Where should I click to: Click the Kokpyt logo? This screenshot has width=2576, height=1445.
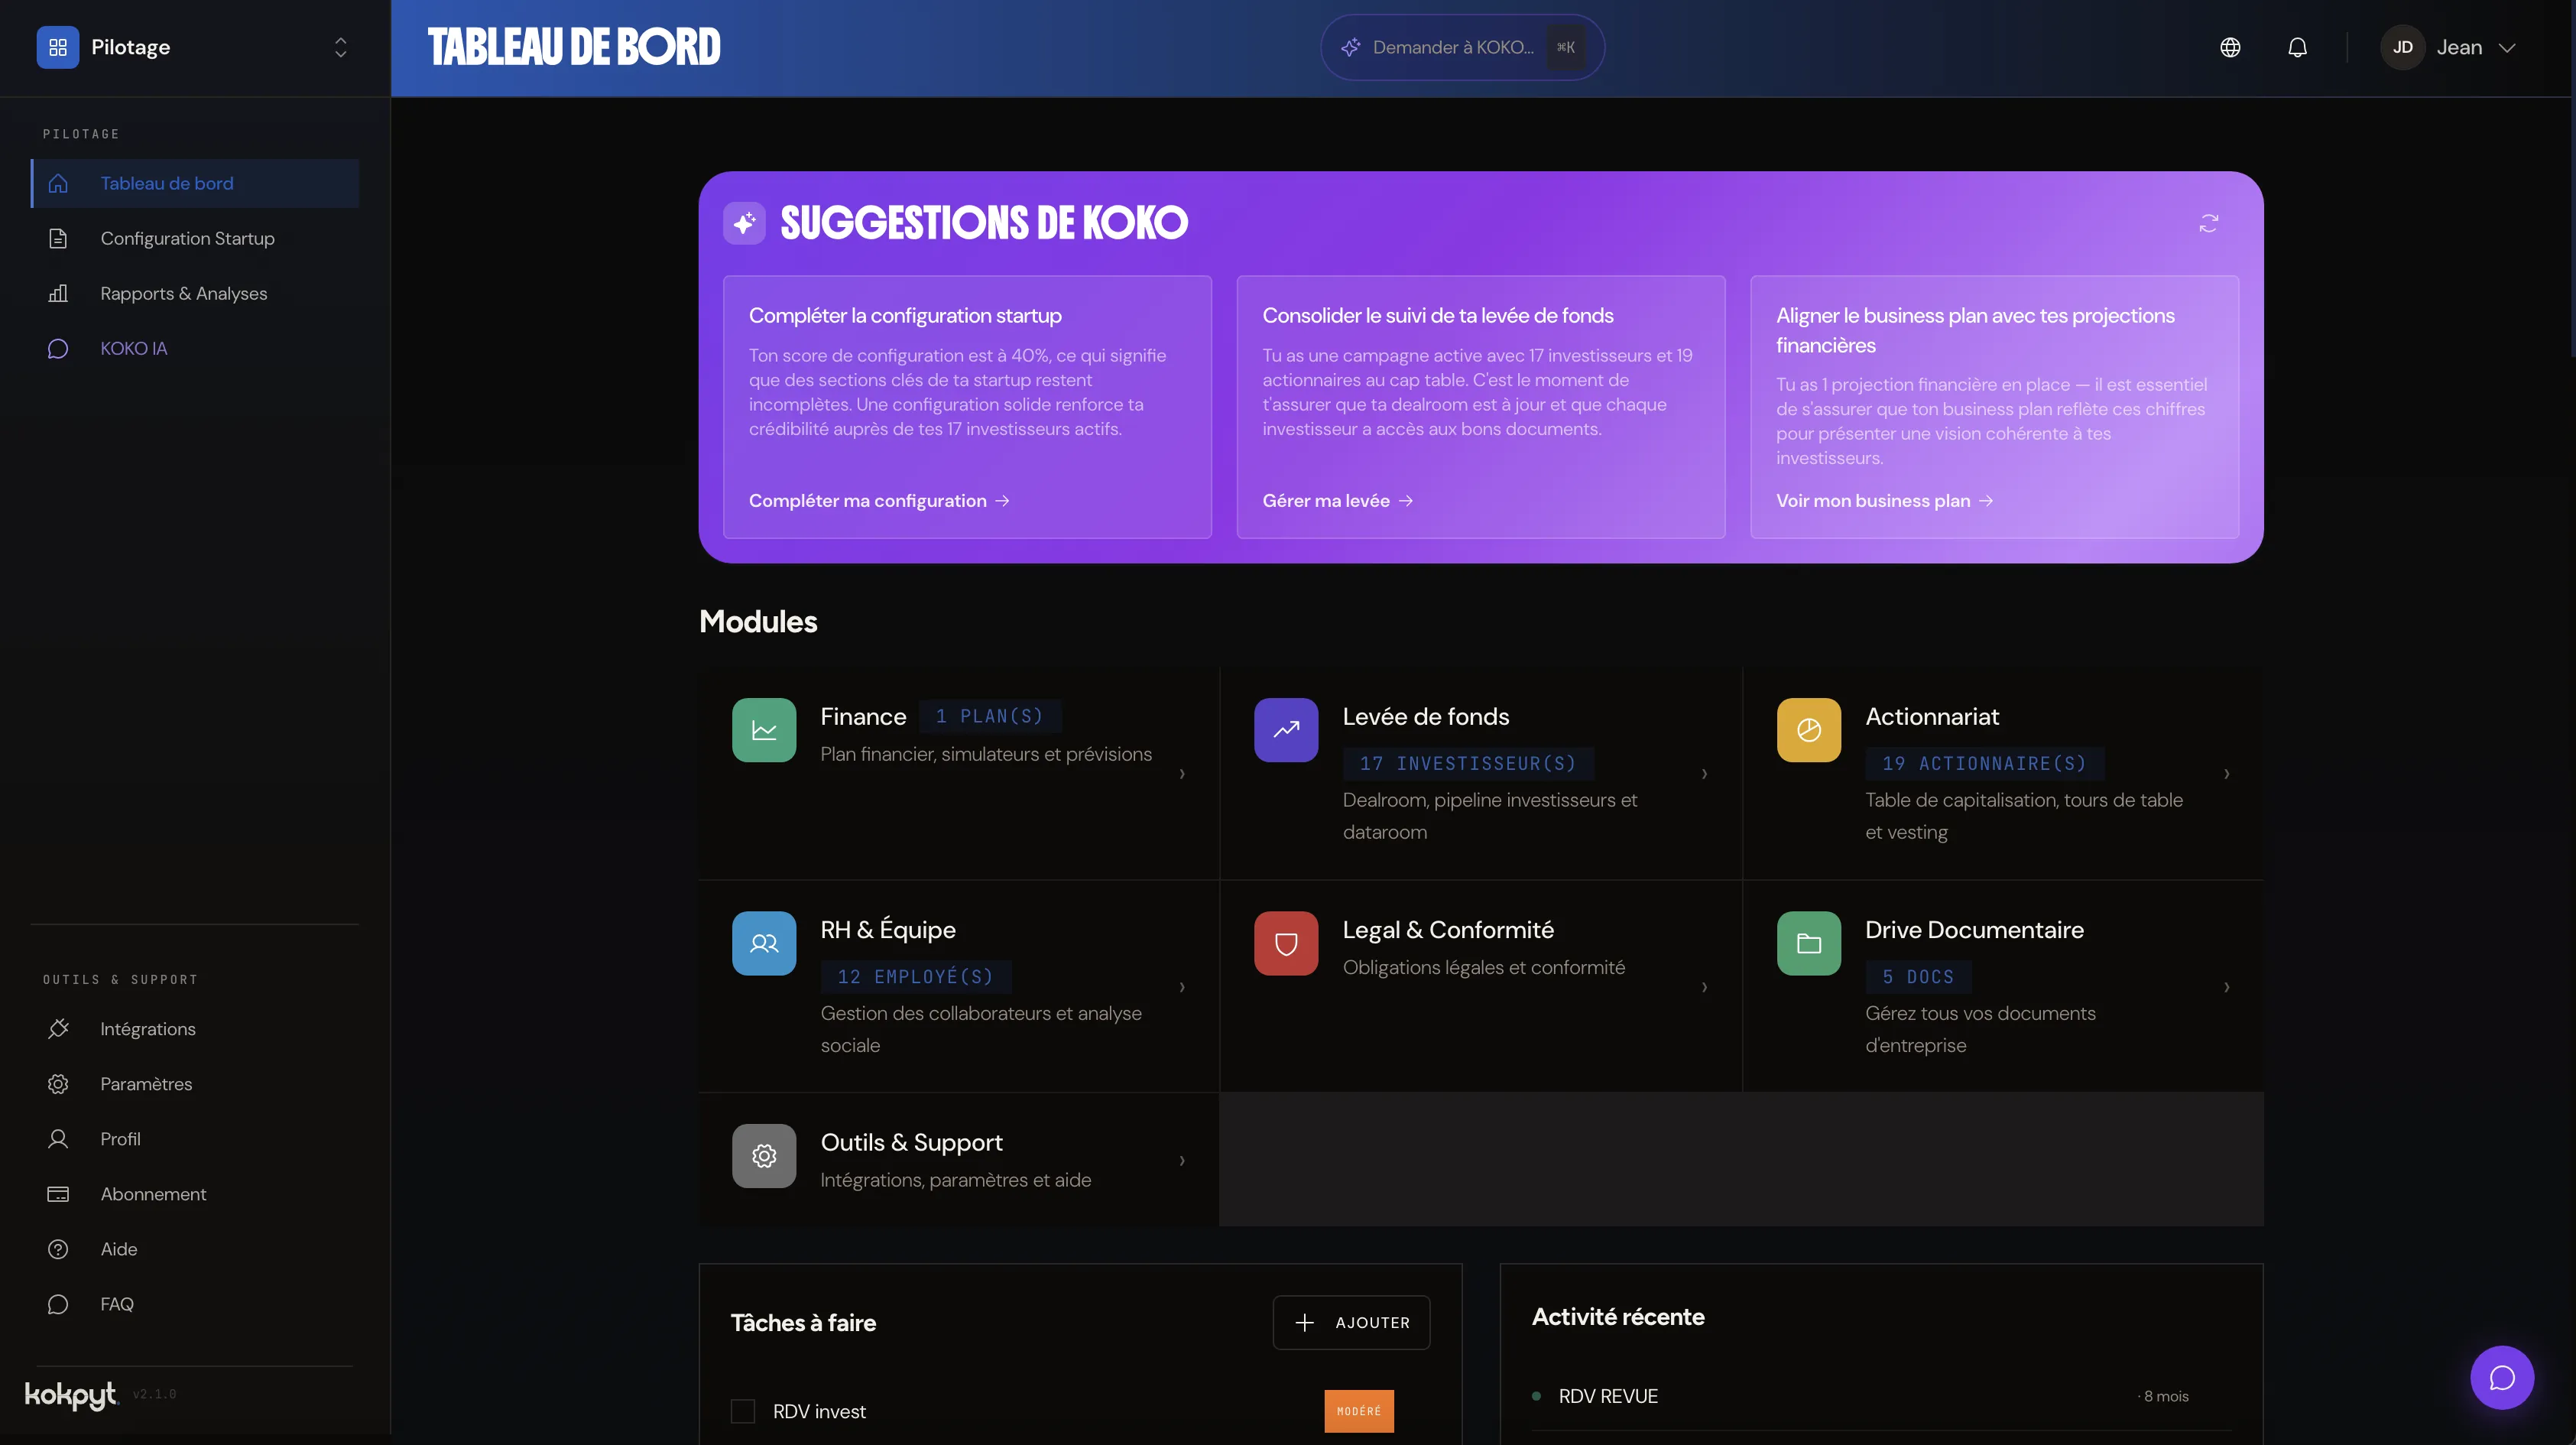(x=71, y=1395)
